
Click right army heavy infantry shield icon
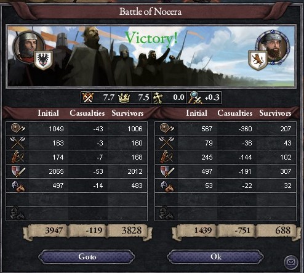167,171
